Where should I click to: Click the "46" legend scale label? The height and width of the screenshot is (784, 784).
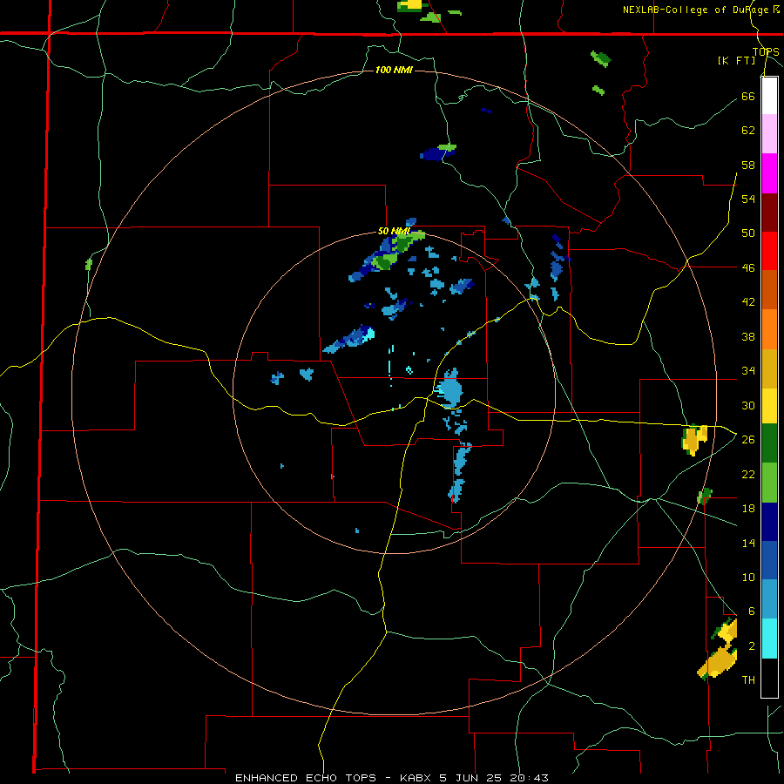coord(748,267)
